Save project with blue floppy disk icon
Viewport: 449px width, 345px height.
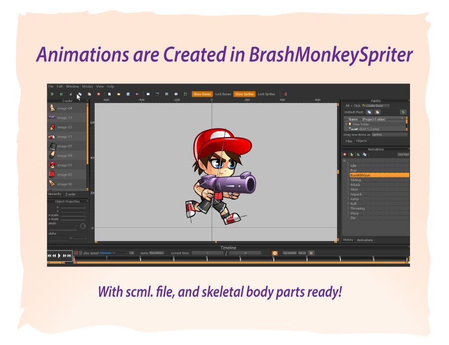click(x=128, y=94)
